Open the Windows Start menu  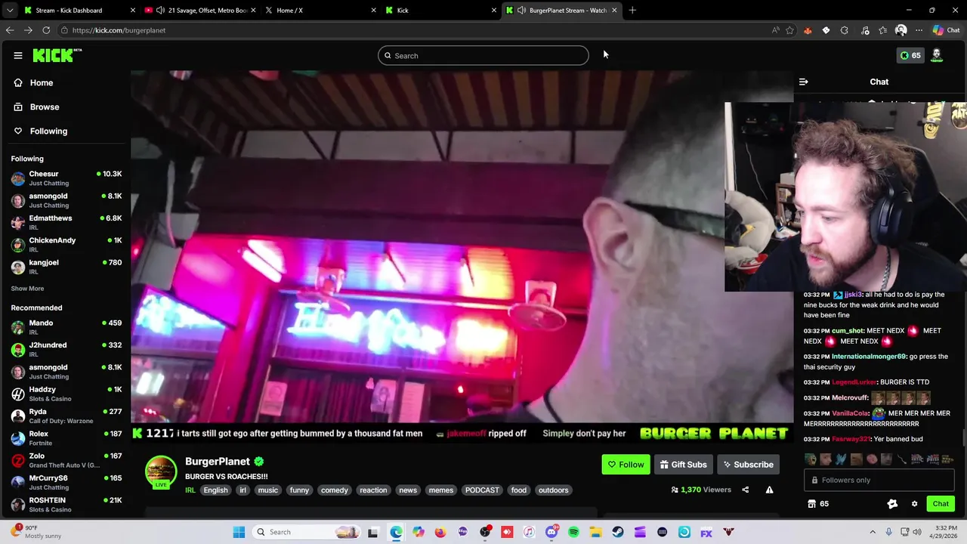239,532
